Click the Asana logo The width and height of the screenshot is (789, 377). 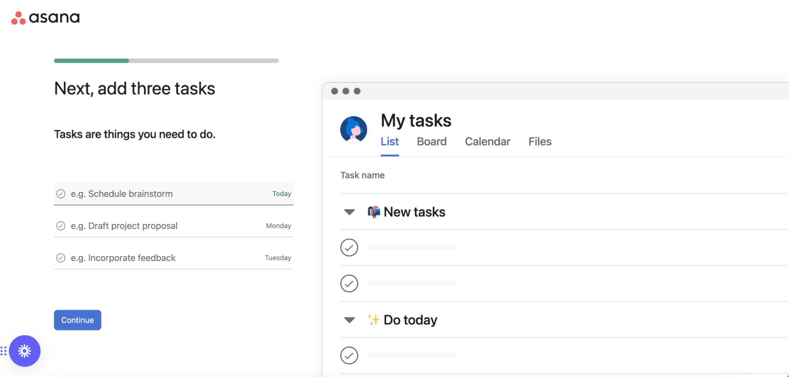[45, 17]
